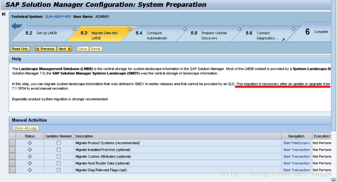The width and height of the screenshot is (337, 182).
Task: Toggle Updates Needed for Migrate Product Systems
Action: point(59,143)
